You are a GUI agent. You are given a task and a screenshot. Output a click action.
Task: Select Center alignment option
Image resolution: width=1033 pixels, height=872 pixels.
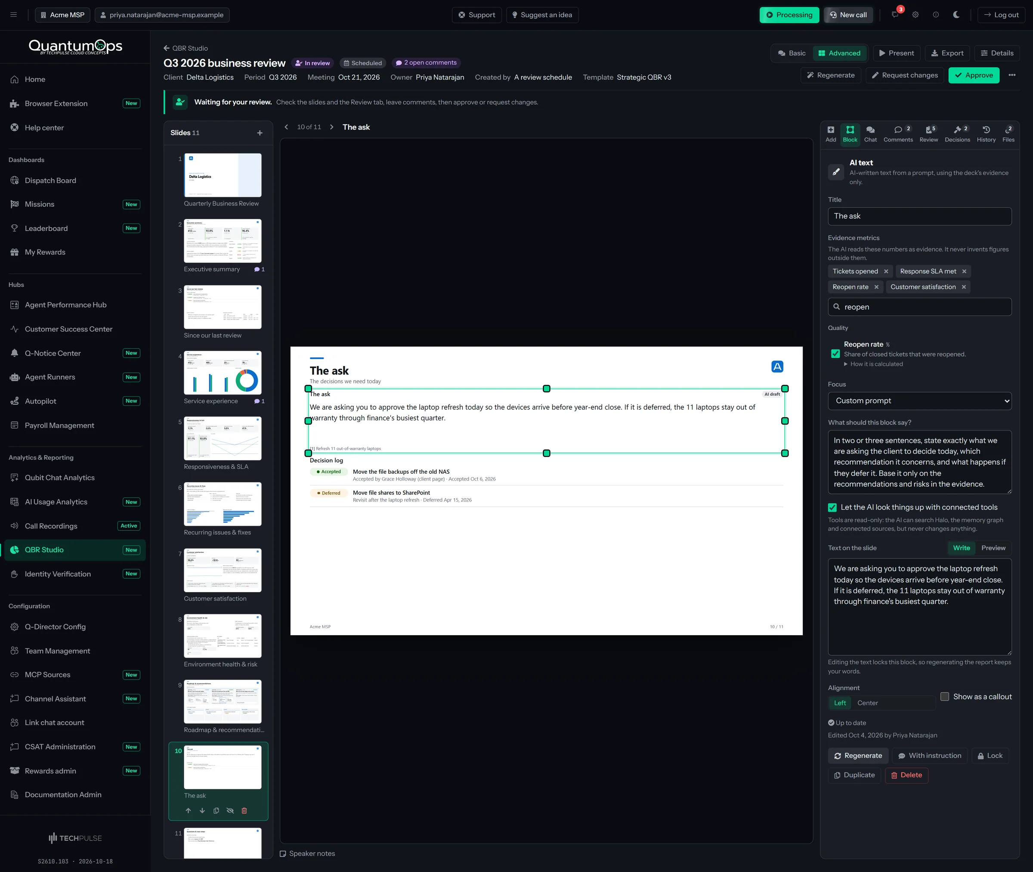(867, 703)
